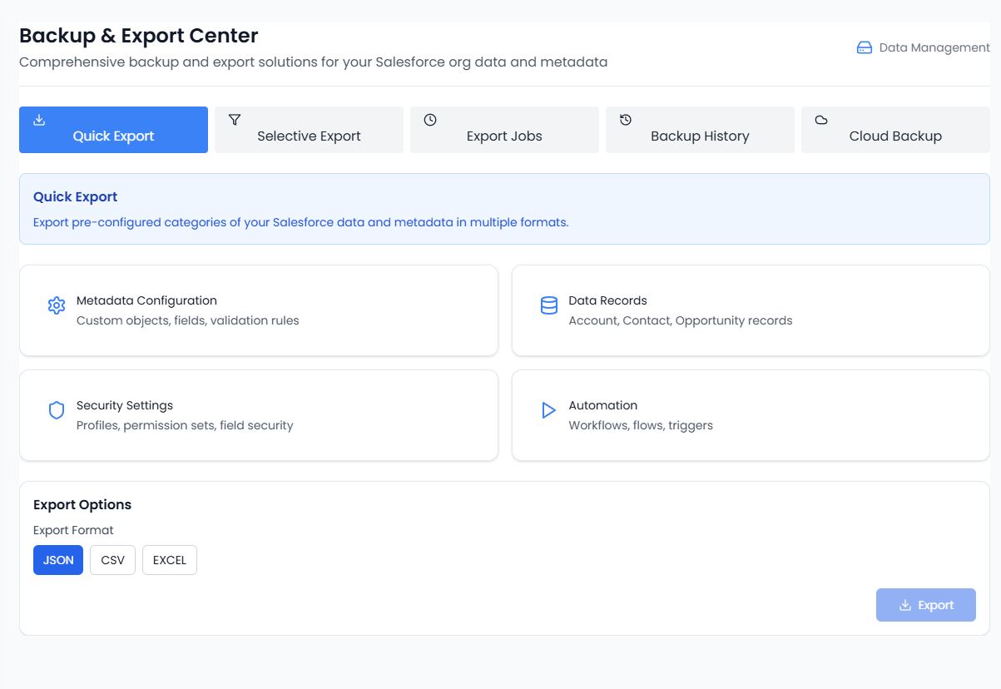Click the funnel icon on Selective Export
The width and height of the screenshot is (1001, 689).
tap(235, 120)
